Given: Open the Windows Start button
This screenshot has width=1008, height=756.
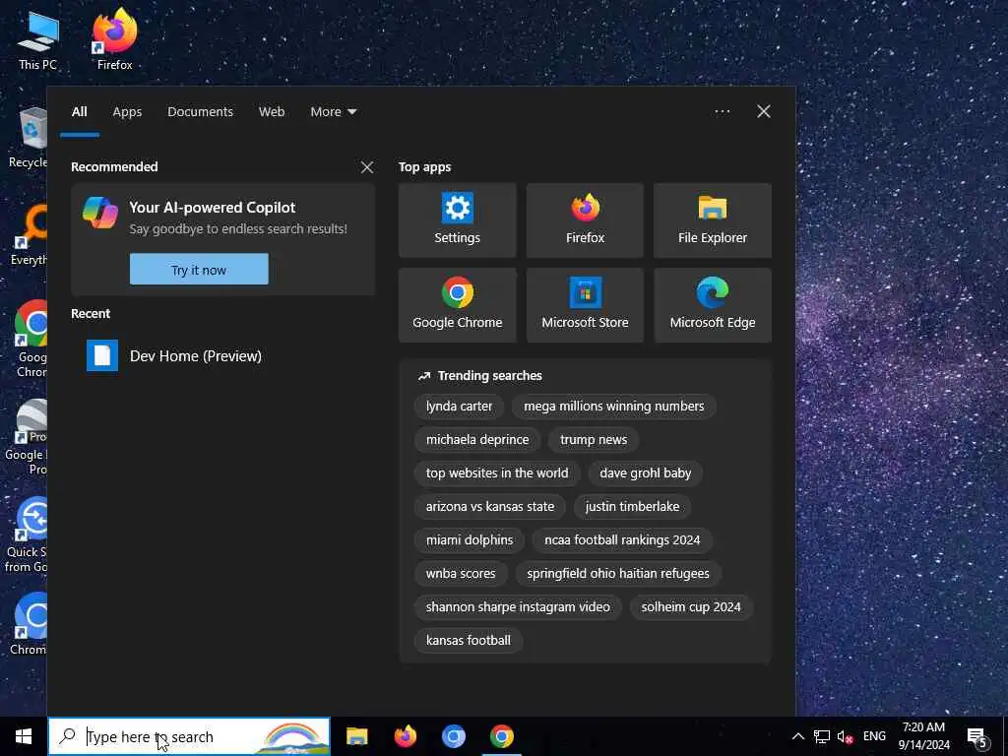Looking at the screenshot, I should pos(24,736).
